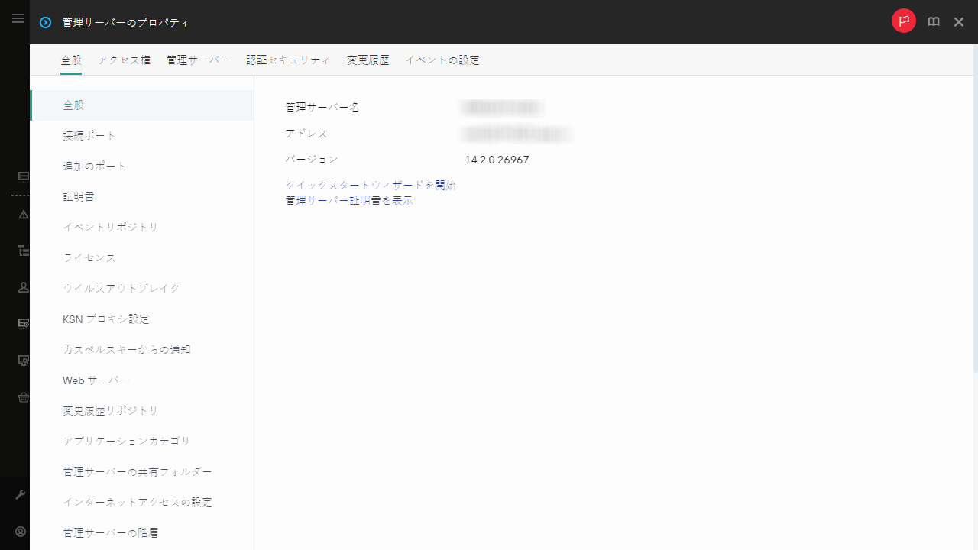
Task: Select the Users & Roles sidebar icon
Action: point(23,286)
